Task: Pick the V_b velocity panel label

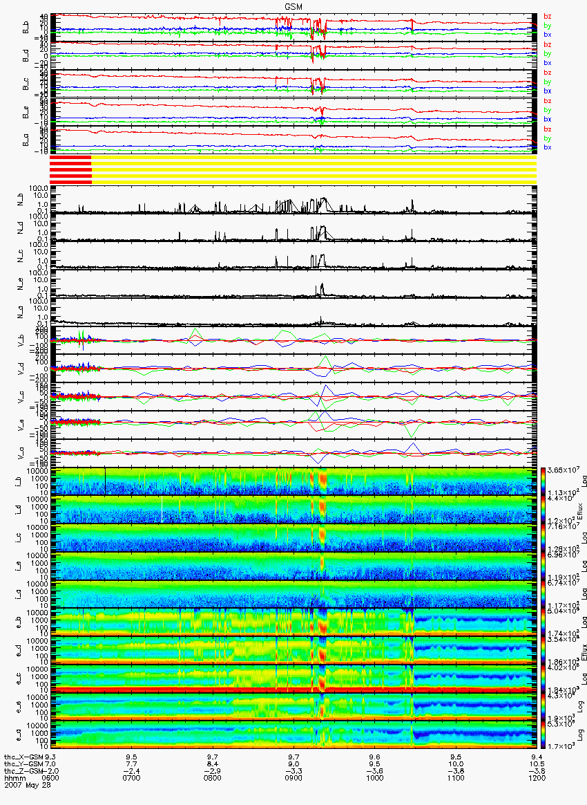Action: [x=21, y=341]
